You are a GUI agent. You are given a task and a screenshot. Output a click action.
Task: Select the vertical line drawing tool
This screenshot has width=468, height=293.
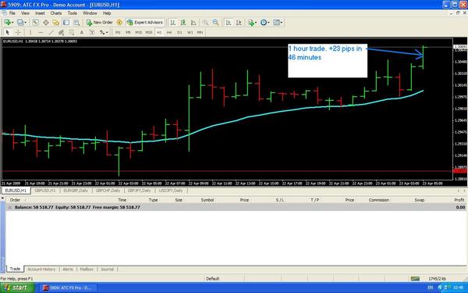tap(30, 32)
